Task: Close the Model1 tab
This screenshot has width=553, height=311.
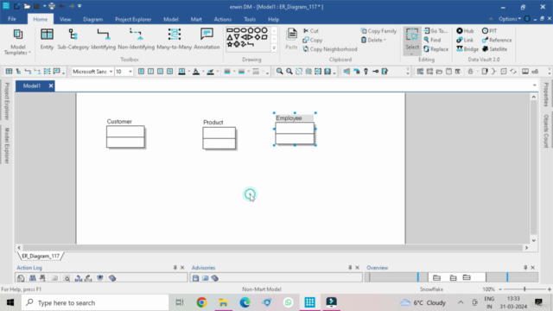Action: (x=51, y=86)
